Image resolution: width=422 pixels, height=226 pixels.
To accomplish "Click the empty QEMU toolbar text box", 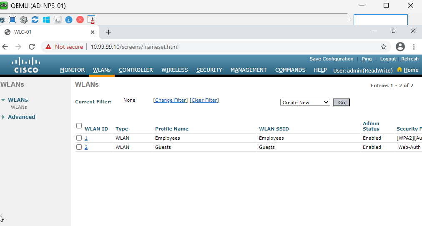I will click(x=381, y=20).
